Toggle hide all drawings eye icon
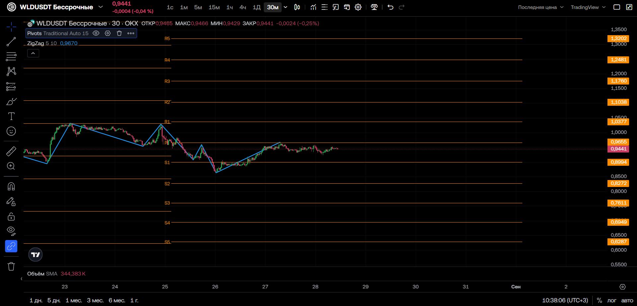This screenshot has height=306, width=637. tap(11, 231)
